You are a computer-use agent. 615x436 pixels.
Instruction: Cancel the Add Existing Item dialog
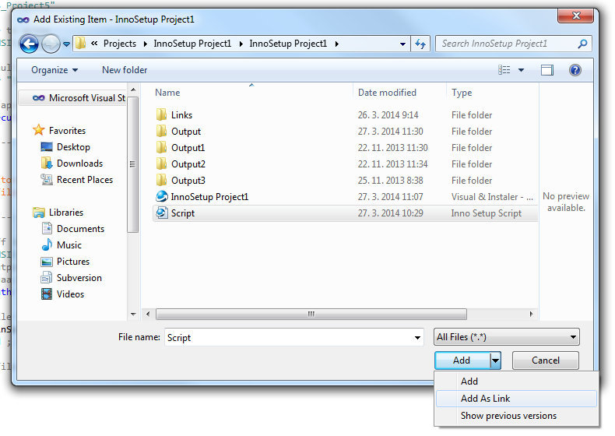[x=545, y=360]
